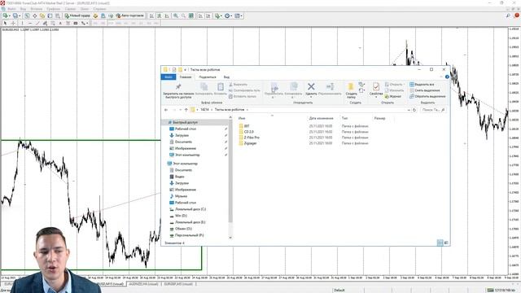Sort by the Type column header
521x293 pixels.
(344, 118)
